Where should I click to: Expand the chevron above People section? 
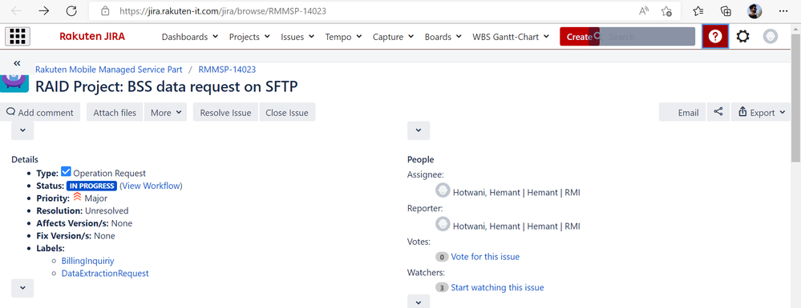[419, 130]
